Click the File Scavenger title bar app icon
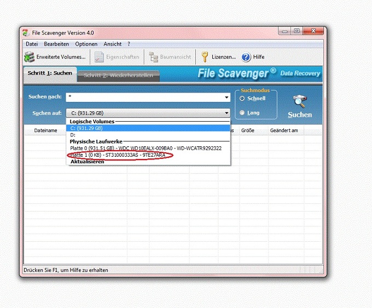372x308 pixels. 26,33
